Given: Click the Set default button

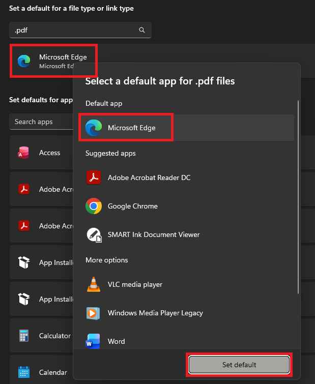Looking at the screenshot, I should tap(239, 365).
